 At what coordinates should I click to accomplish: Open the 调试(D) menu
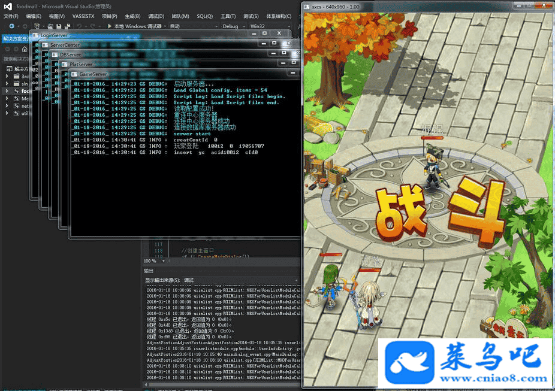click(x=156, y=16)
